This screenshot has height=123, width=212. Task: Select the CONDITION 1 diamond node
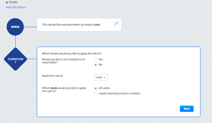16,61
